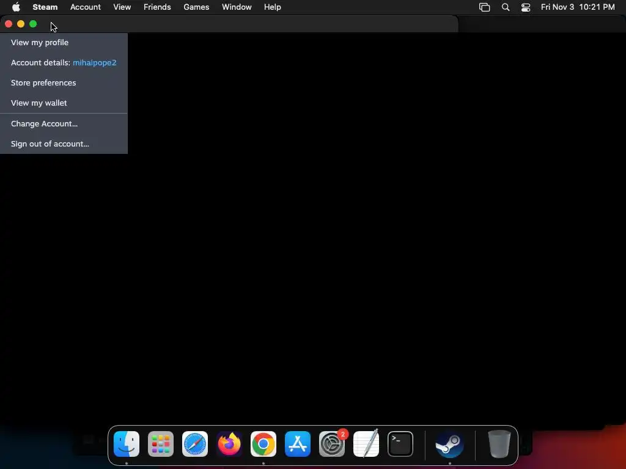Open Spotlight search icon

click(506, 7)
